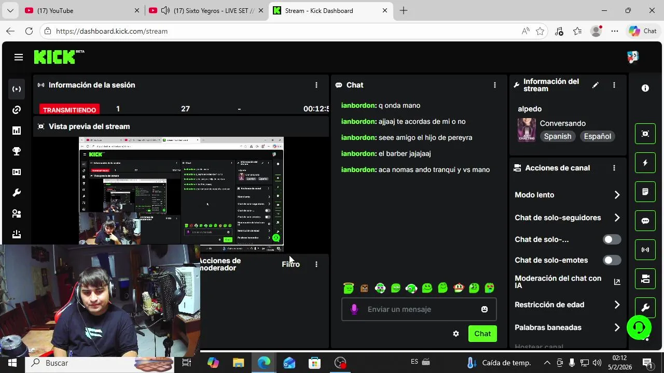Insert the red mushroom cap emote

(x=458, y=288)
